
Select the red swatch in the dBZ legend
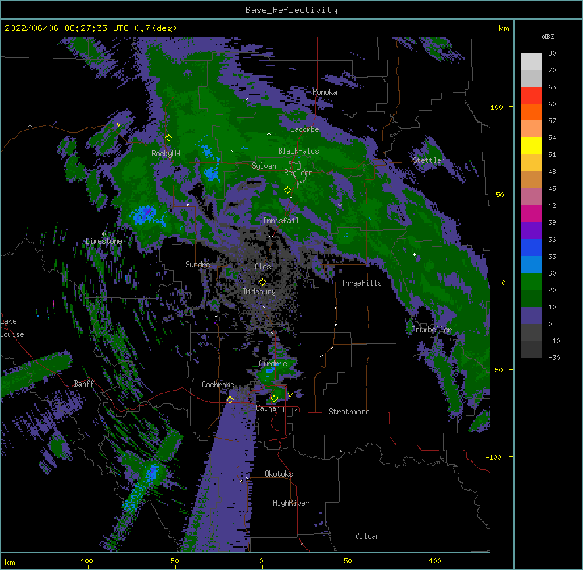[x=532, y=95]
